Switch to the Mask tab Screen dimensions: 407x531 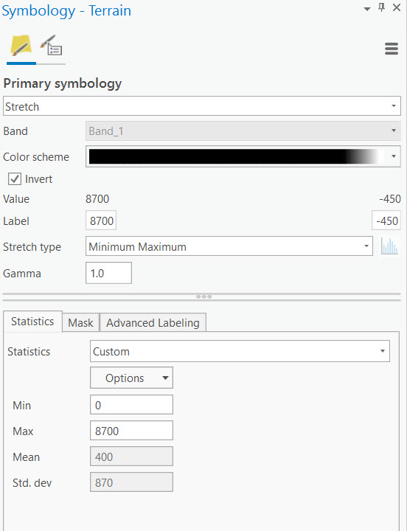pos(80,322)
